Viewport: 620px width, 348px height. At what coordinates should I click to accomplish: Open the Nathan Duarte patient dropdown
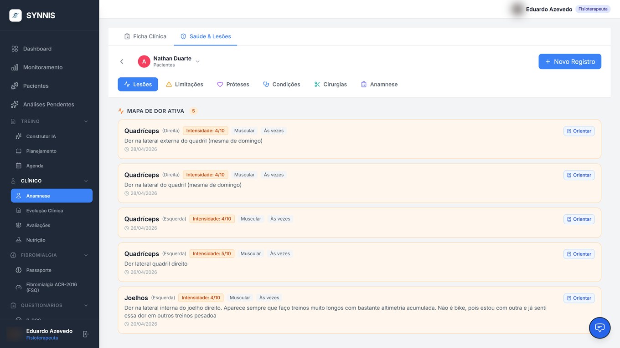(198, 61)
